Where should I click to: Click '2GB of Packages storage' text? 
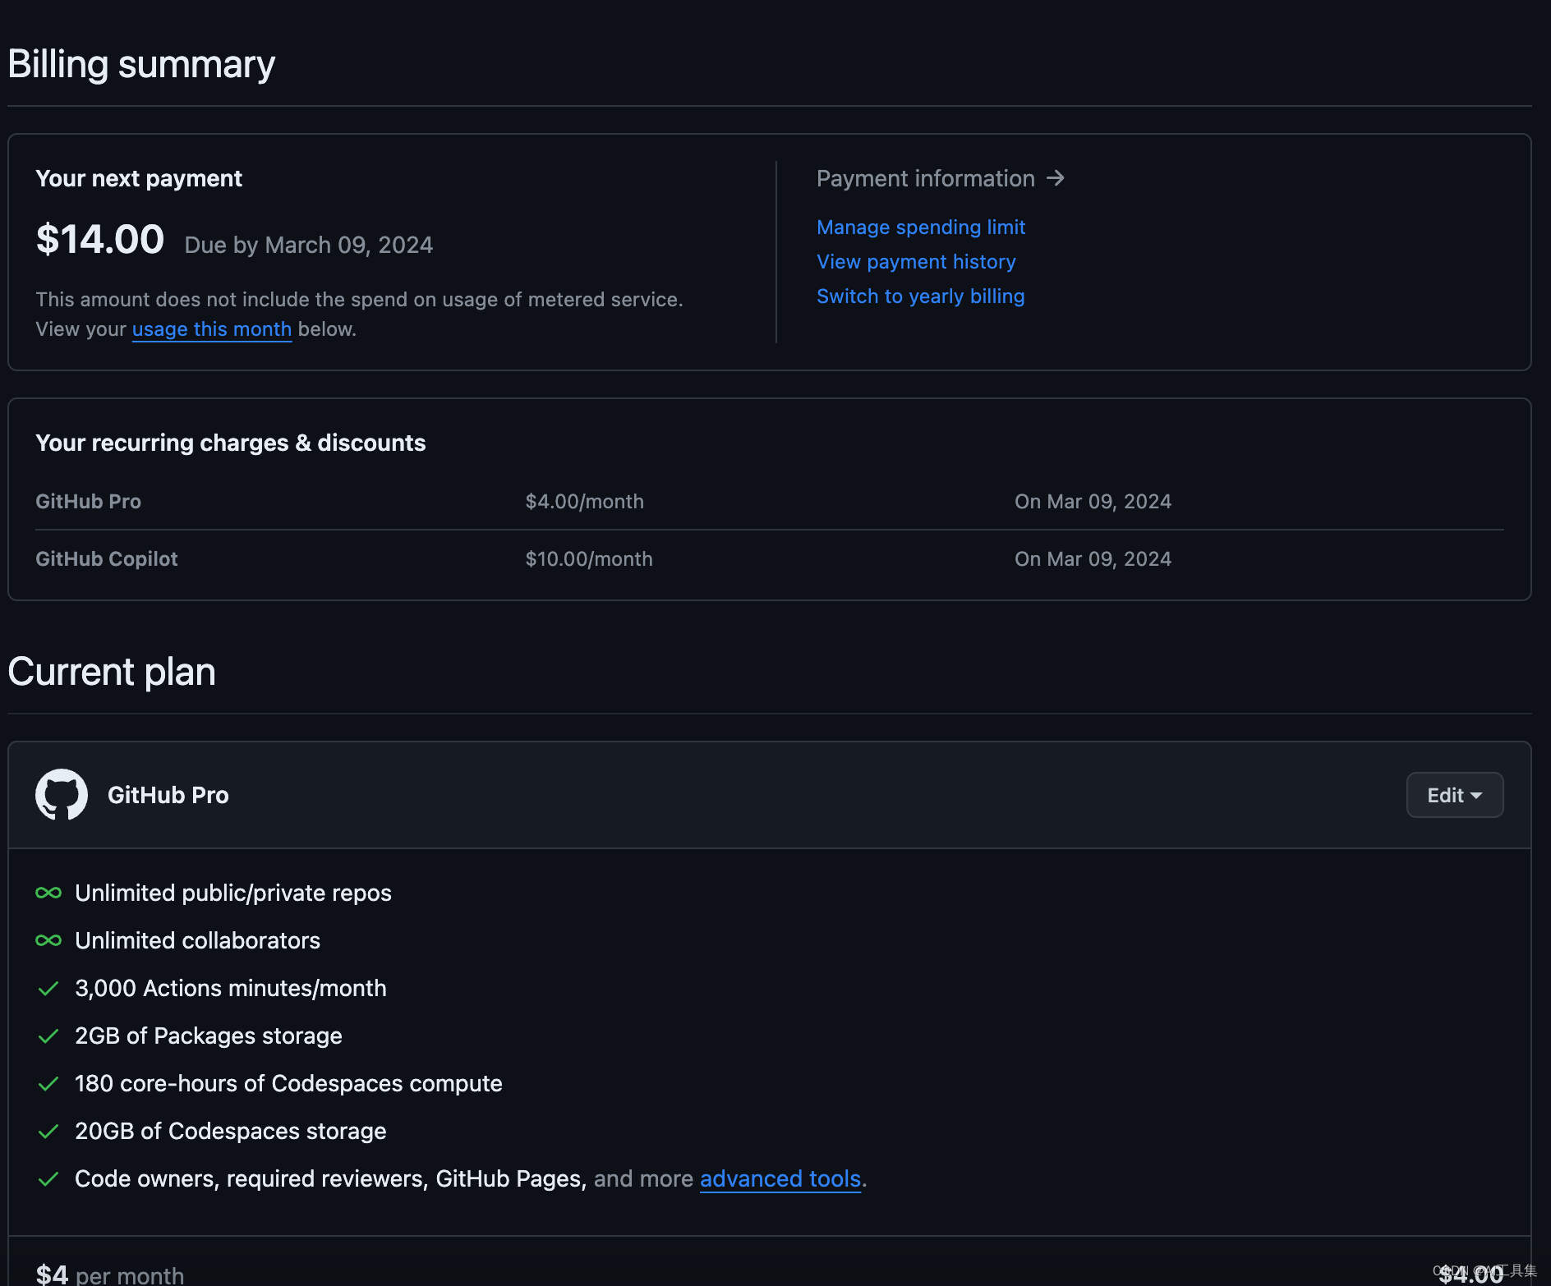(x=209, y=1036)
